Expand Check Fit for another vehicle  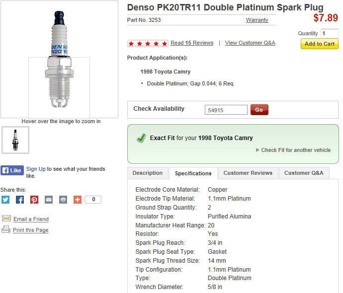click(293, 150)
